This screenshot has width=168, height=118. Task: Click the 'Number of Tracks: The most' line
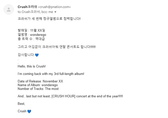click(38, 89)
